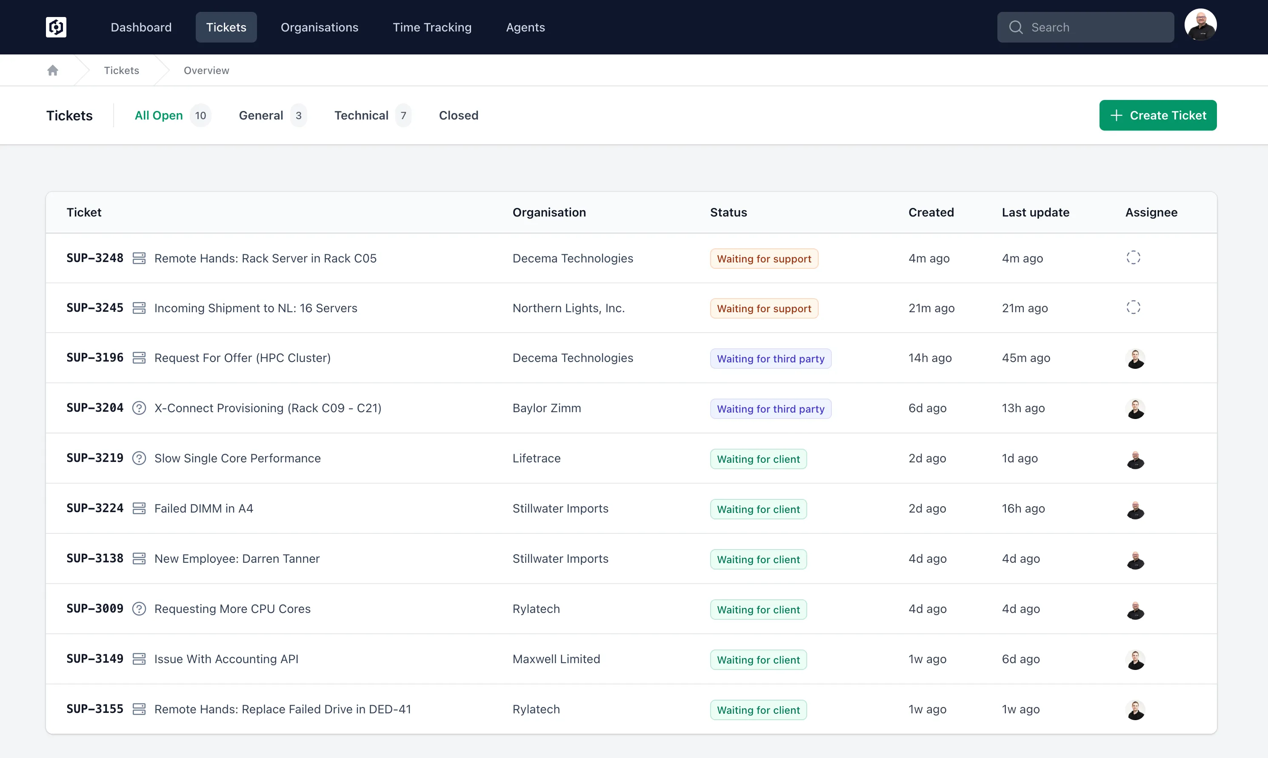Click the server rack icon next to SUP-3248

click(x=140, y=258)
